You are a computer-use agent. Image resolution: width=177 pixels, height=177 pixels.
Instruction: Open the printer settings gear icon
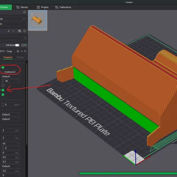click(24, 12)
